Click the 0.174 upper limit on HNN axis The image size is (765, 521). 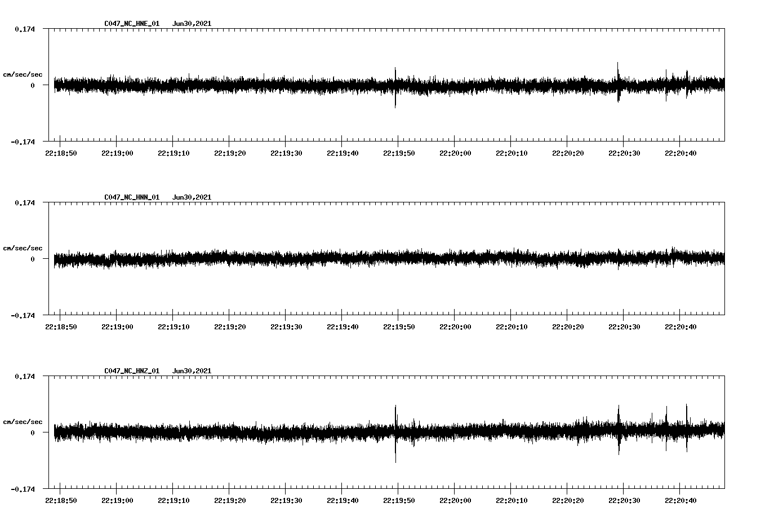tap(24, 202)
